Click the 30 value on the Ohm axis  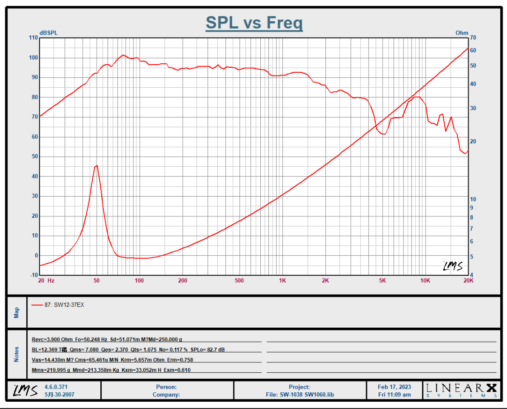pos(473,108)
